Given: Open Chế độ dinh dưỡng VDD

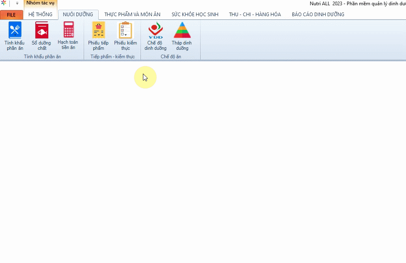Looking at the screenshot, I should [155, 36].
